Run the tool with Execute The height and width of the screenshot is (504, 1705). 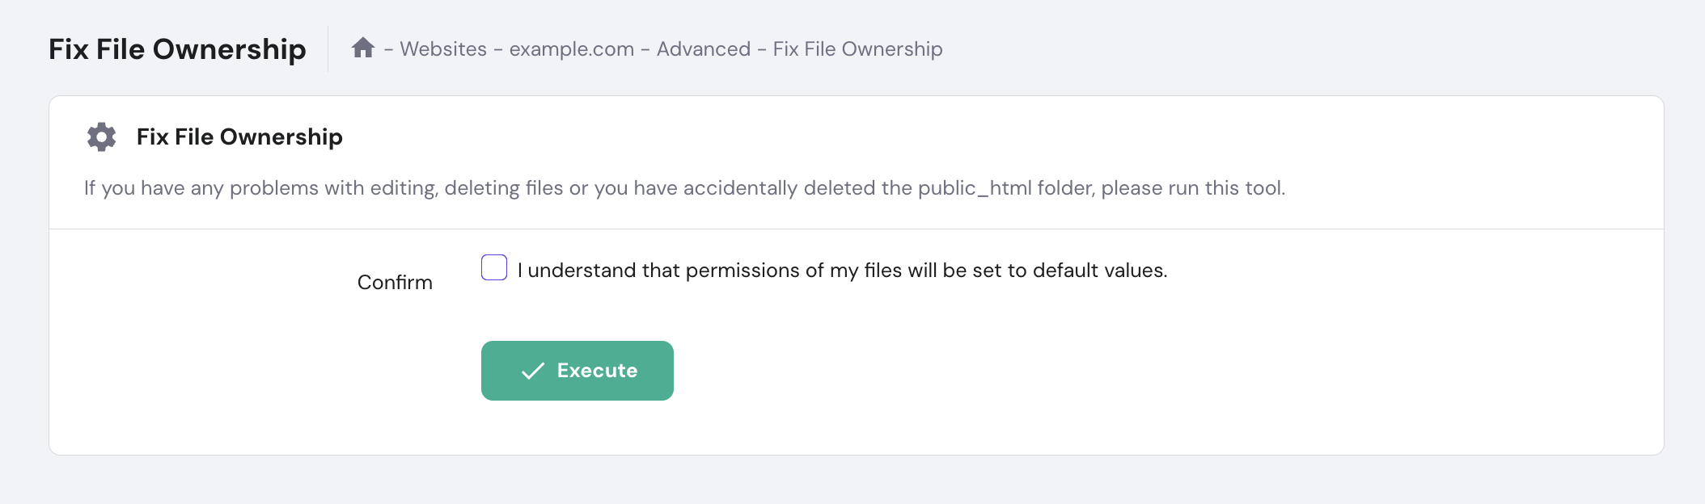pyautogui.click(x=577, y=371)
